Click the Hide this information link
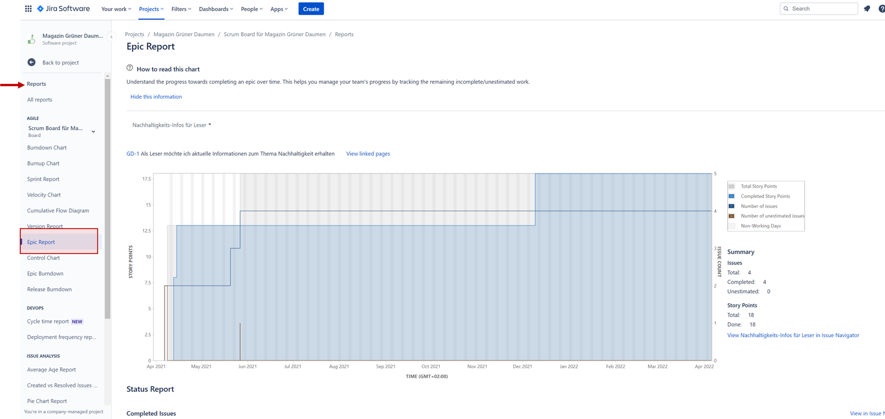The height and width of the screenshot is (419, 885). point(156,97)
